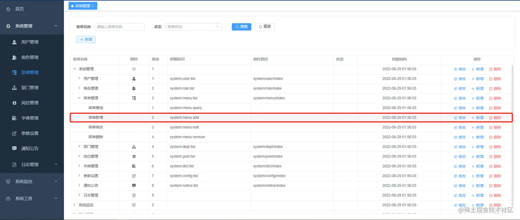Collapse the 系统管理 sidebar group
520x220 pixels.
click(x=32, y=26)
